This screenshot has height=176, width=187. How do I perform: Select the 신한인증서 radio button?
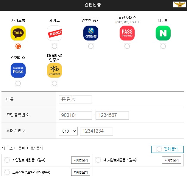click(x=91, y=46)
